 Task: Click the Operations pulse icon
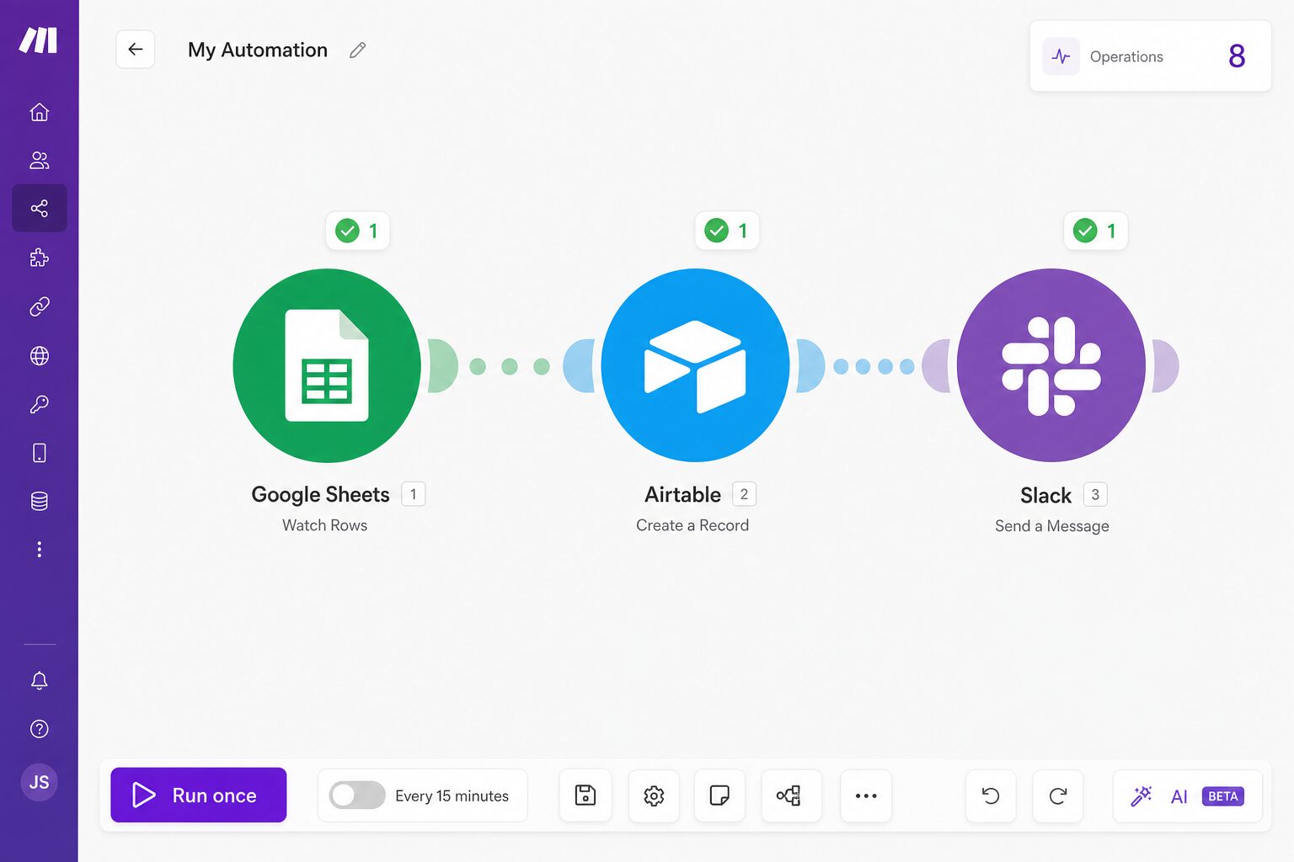point(1061,56)
